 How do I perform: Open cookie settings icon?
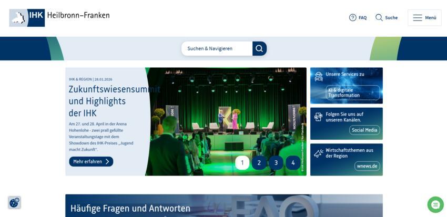tap(14, 203)
